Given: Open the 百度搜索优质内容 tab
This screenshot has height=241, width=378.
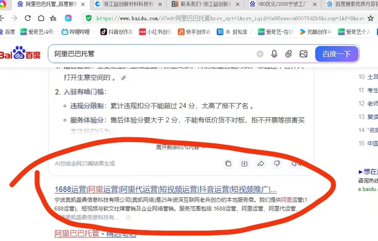Looking at the screenshot, I should (352, 4).
